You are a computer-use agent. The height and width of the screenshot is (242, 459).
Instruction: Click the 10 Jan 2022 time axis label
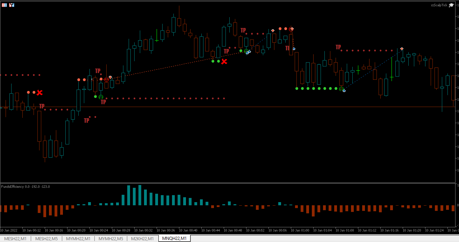[8, 230]
